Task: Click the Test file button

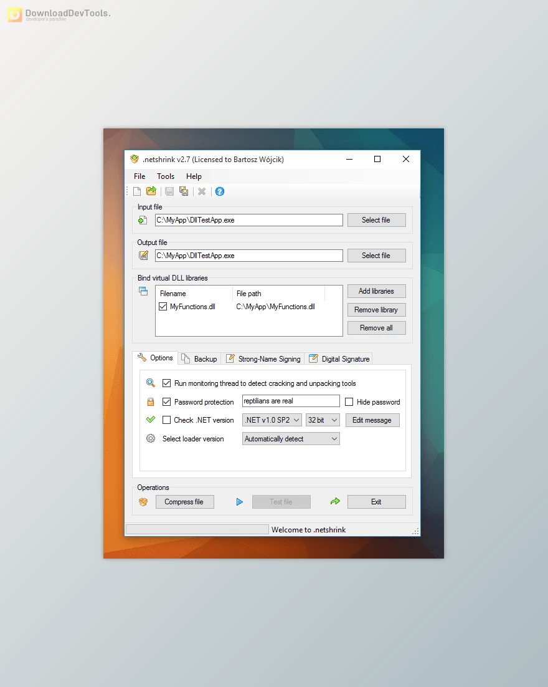Action: (281, 502)
